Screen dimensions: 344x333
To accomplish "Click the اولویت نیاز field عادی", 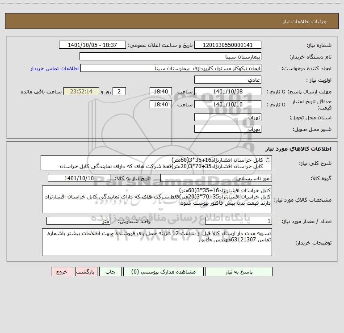I will [228, 80].
